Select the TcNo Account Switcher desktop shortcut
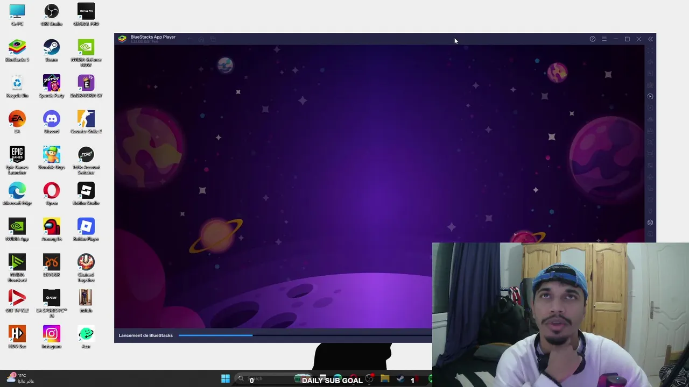689x387 pixels. point(86,161)
